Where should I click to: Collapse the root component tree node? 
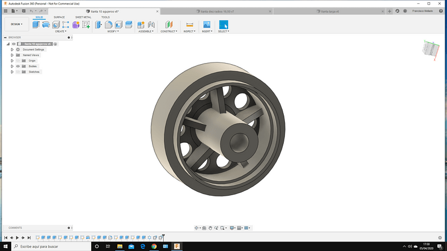(8, 44)
